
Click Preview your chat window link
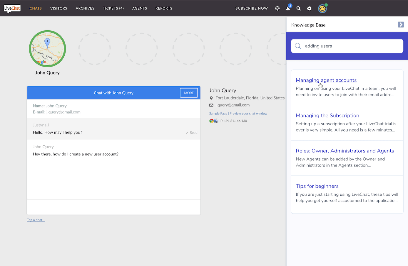(x=248, y=113)
